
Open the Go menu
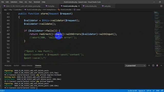pyautogui.click(x=26, y=2)
